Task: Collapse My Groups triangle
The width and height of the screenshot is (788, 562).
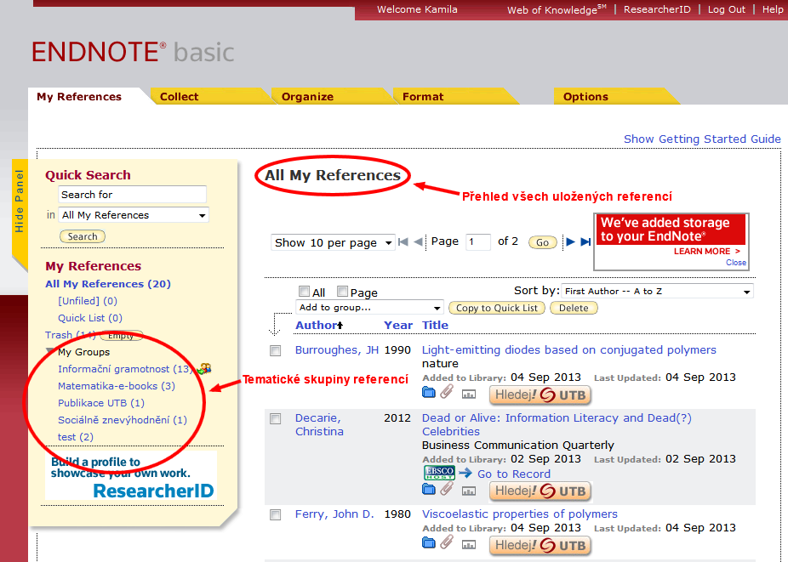Action: point(50,352)
